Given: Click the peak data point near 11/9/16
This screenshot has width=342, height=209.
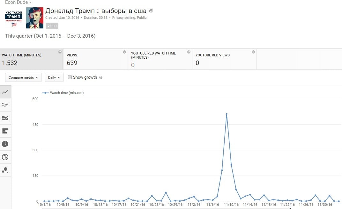Looking at the screenshot, I should point(227,114).
